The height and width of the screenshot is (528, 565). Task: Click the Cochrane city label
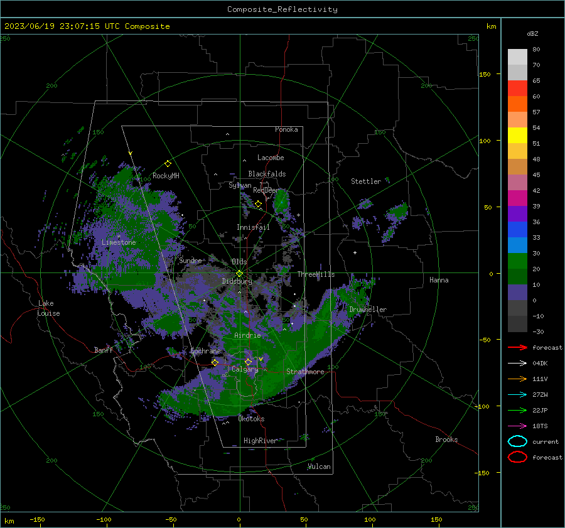(x=205, y=351)
